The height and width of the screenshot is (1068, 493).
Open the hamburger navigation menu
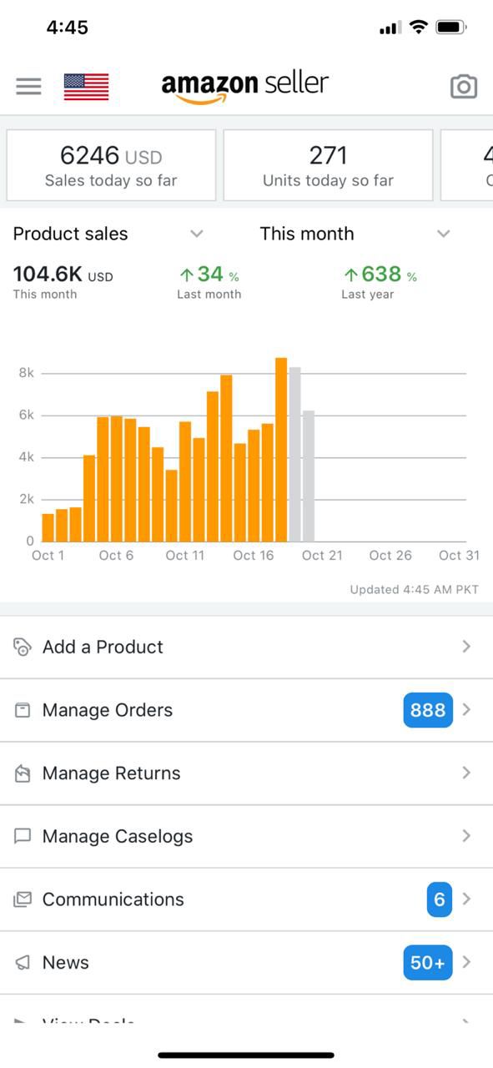(28, 86)
